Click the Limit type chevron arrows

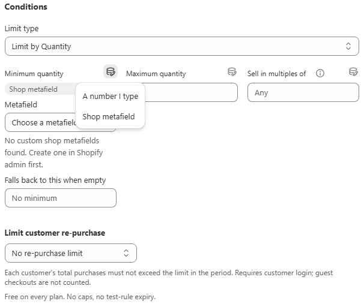(x=348, y=46)
